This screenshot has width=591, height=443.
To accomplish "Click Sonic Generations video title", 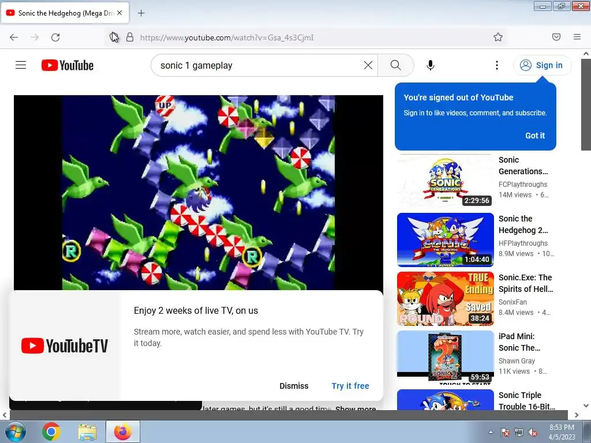I will point(523,166).
